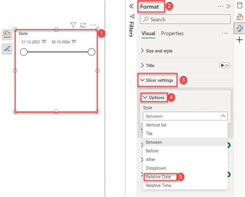Click the Filters funnel icon
245x197 pixels.
click(x=132, y=17)
